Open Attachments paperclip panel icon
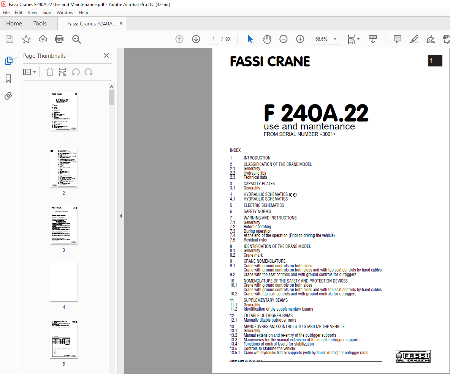This screenshot has height=374, width=450. click(x=8, y=96)
